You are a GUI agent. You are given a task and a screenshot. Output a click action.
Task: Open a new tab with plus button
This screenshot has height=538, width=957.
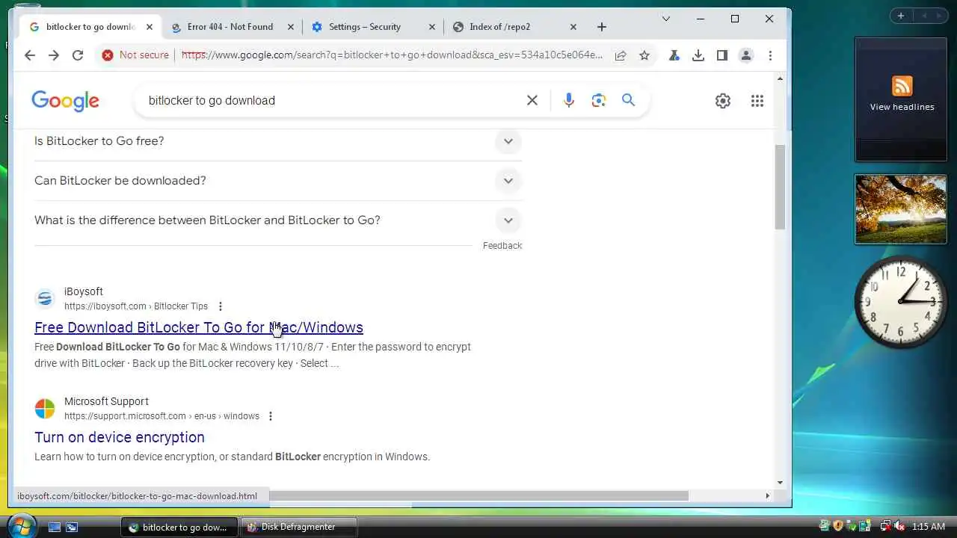[602, 27]
